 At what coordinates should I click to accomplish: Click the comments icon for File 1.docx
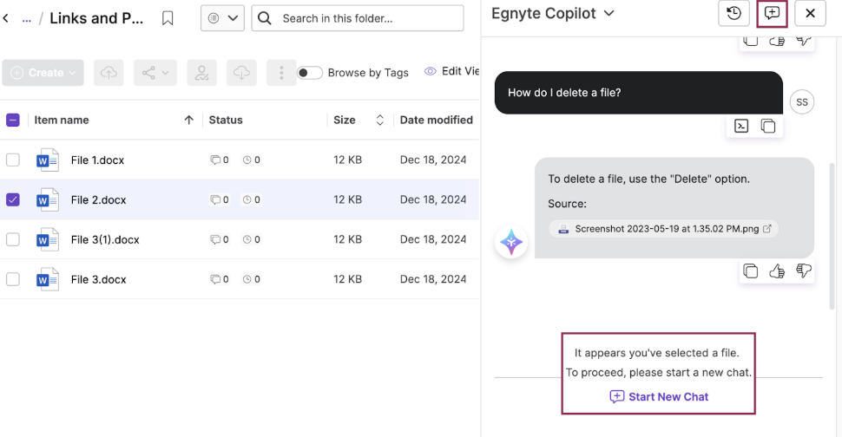coord(215,160)
